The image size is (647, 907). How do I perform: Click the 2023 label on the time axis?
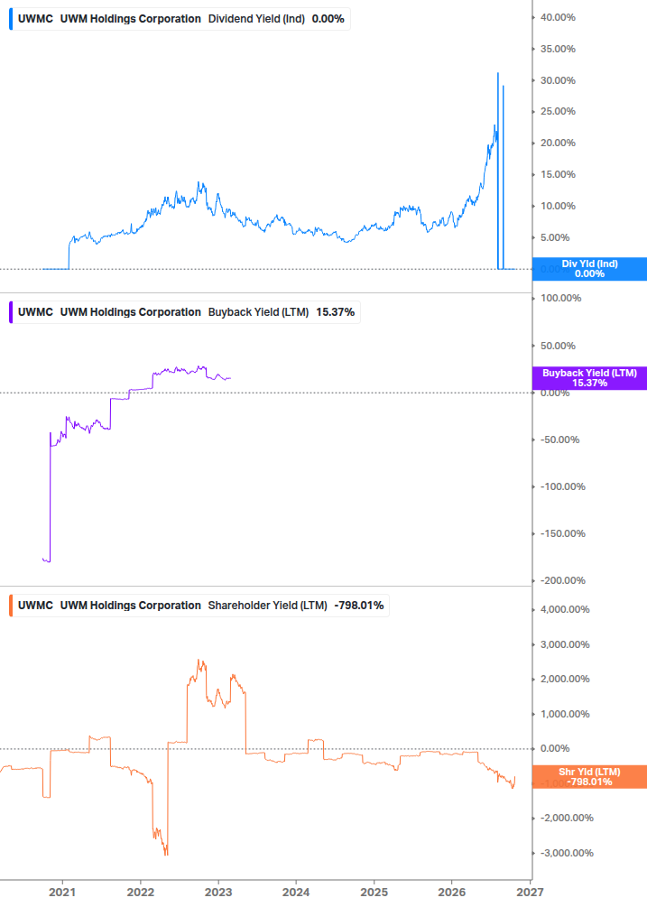(x=218, y=892)
